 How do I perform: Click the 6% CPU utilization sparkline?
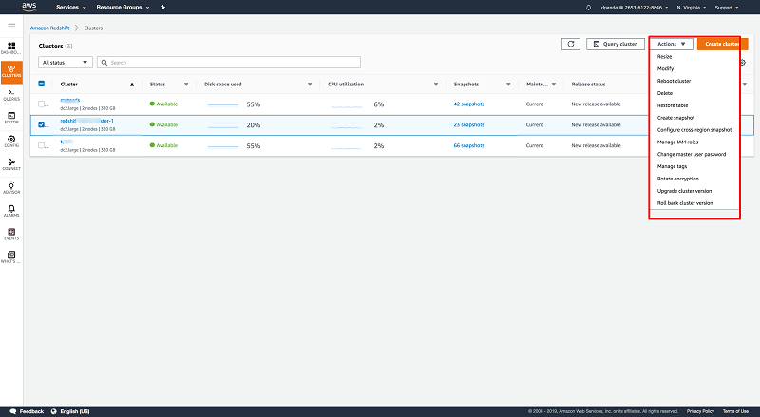coord(347,105)
